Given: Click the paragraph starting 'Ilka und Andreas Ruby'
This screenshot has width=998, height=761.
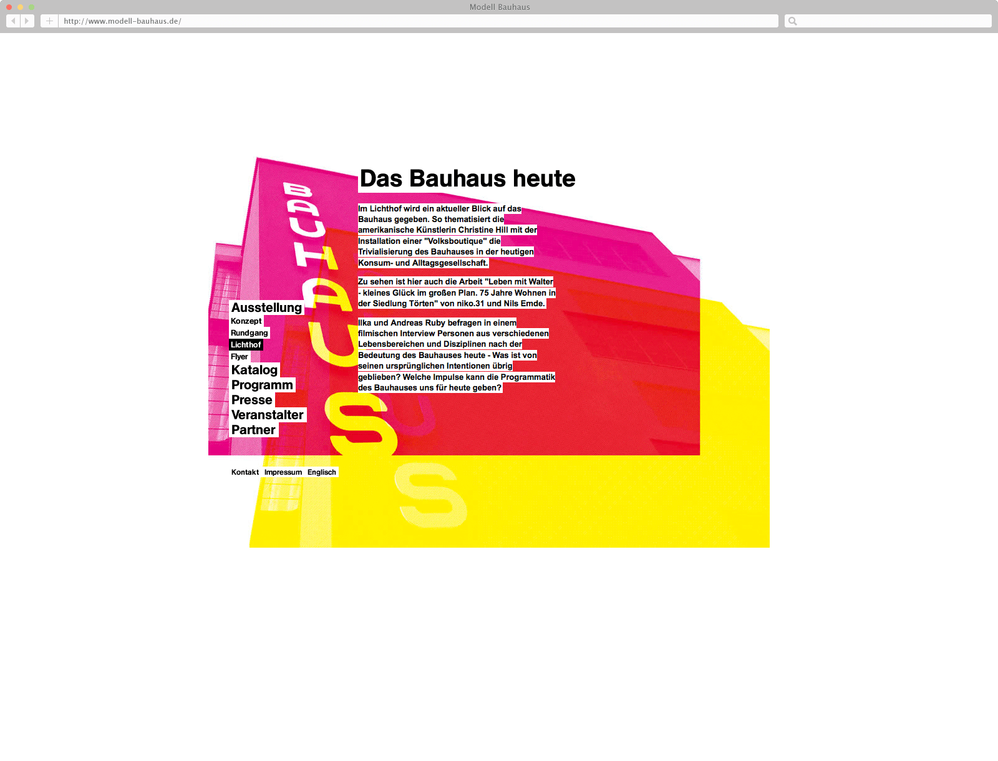Looking at the screenshot, I should 457,355.
